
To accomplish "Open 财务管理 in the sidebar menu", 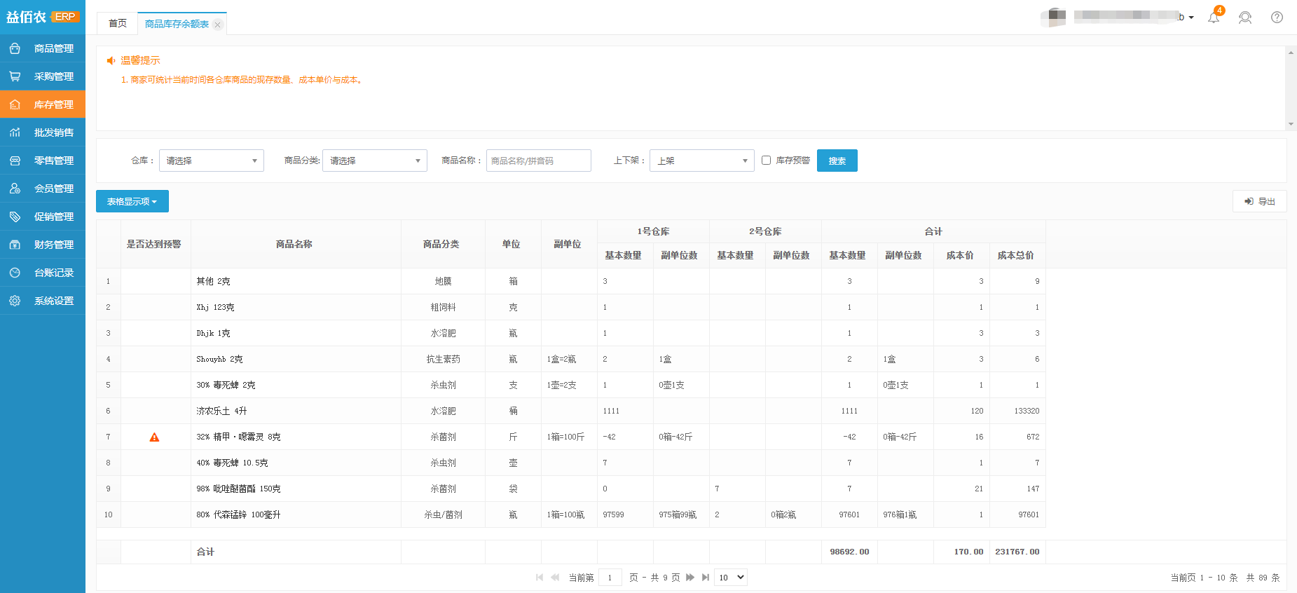I will [x=53, y=245].
